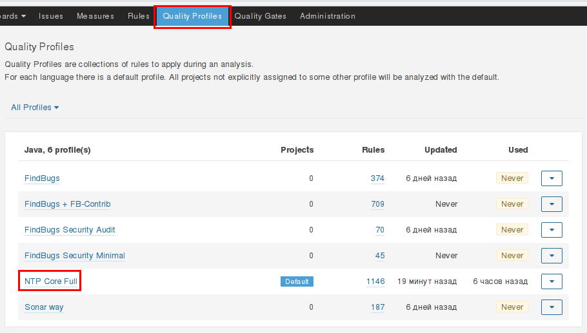Expand the All Profiles filter dropdown
587x333 pixels.
(35, 108)
